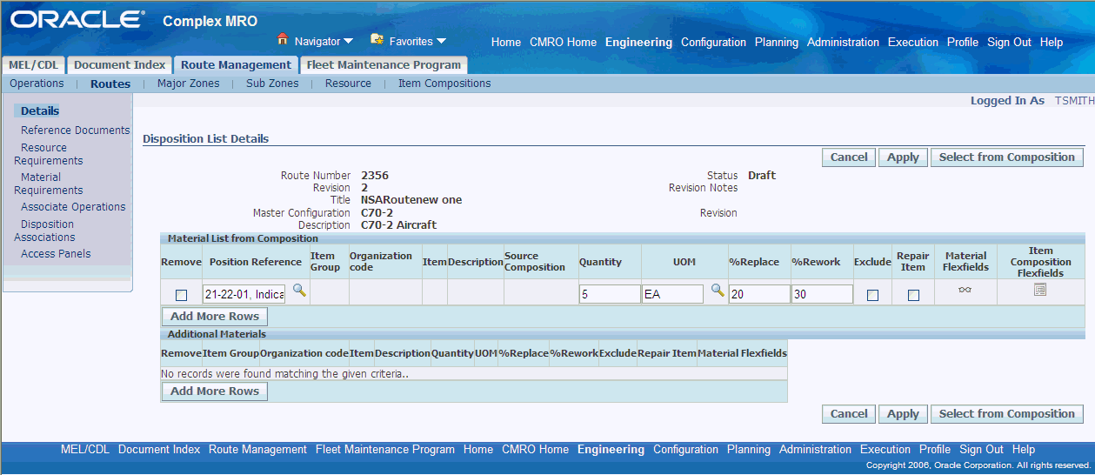Image resolution: width=1095 pixels, height=475 pixels.
Task: Click the top Apply button
Action: coord(903,157)
